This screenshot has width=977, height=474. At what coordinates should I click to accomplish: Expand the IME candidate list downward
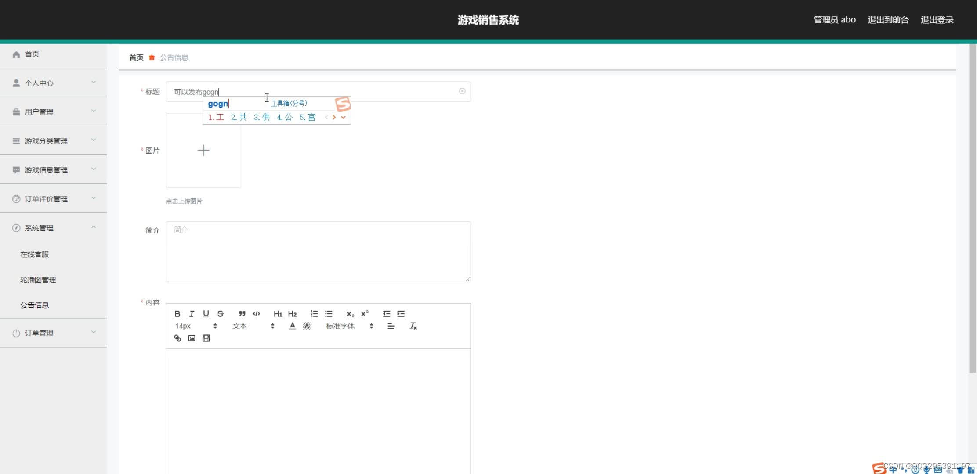pyautogui.click(x=344, y=117)
